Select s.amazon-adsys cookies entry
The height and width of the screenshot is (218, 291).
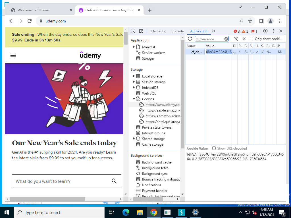[x=163, y=116]
